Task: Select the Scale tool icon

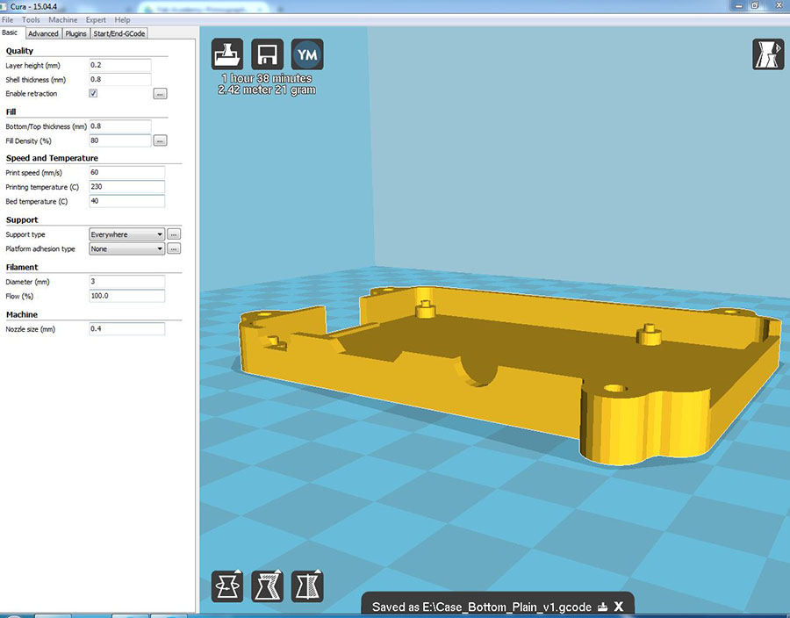Action: 267,586
